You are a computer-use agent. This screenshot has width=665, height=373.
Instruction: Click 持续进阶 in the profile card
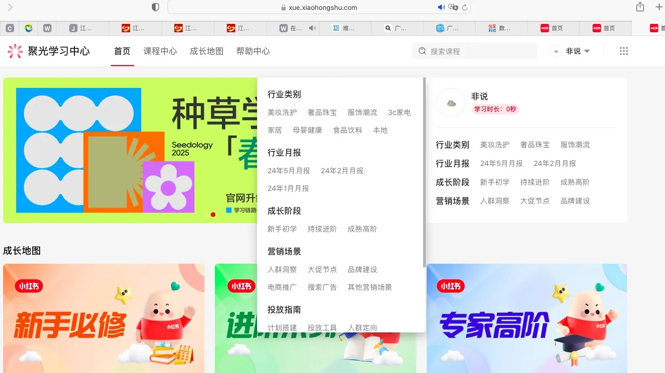[535, 182]
